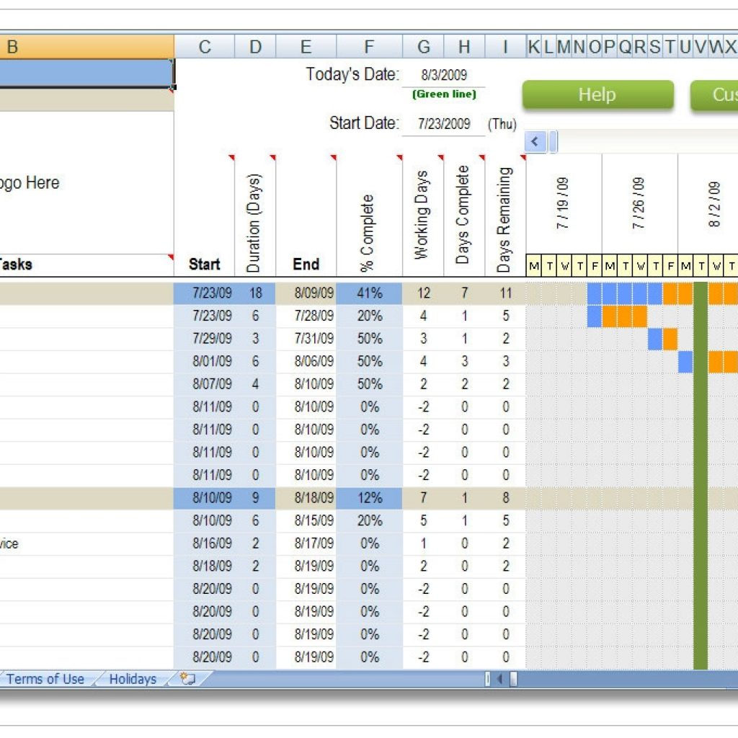Image resolution: width=738 pixels, height=738 pixels.
Task: Click the orange Gantt bar in the first task row
Action: coord(675,293)
